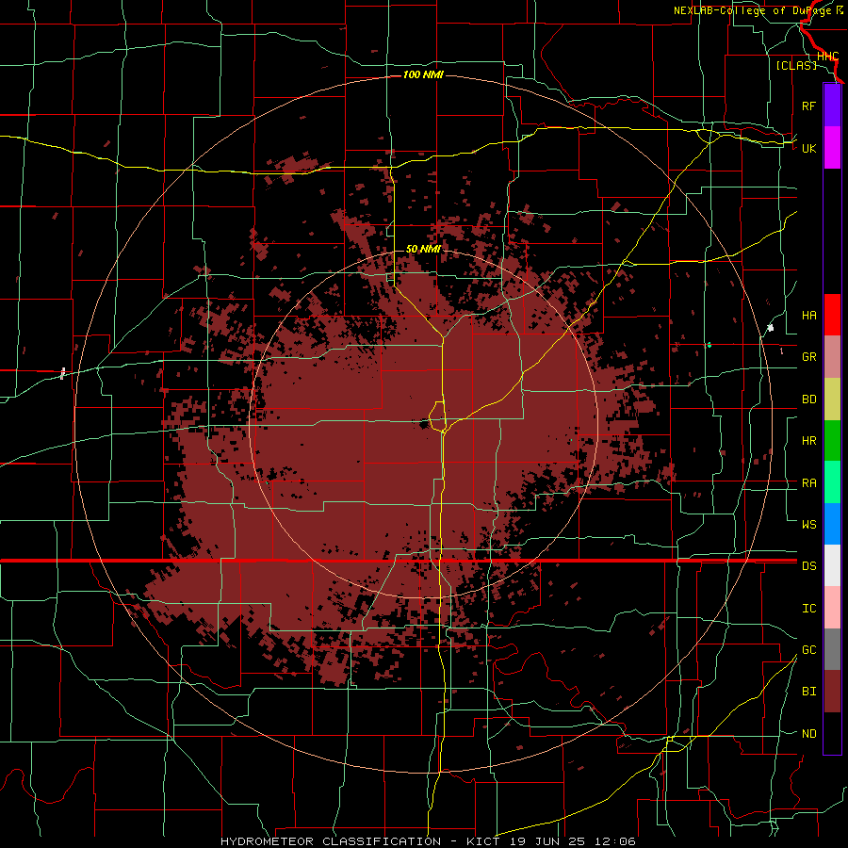Select the red HA legend swatch

(x=832, y=315)
